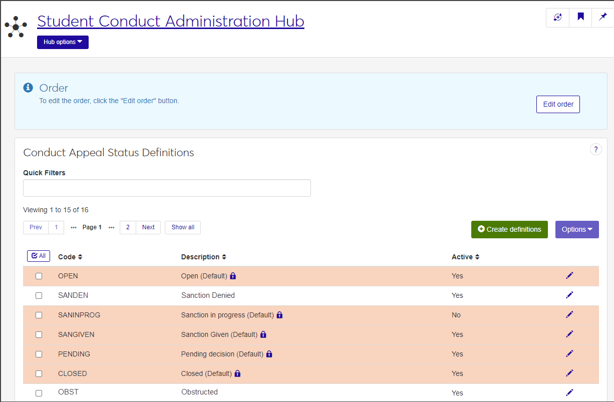
Task: Click the bookmark icon in the header
Action: 581,18
